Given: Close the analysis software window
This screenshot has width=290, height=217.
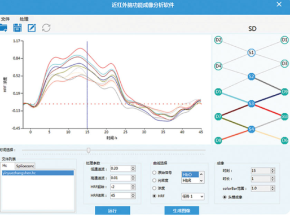Looking at the screenshot, I should [x=279, y=4].
